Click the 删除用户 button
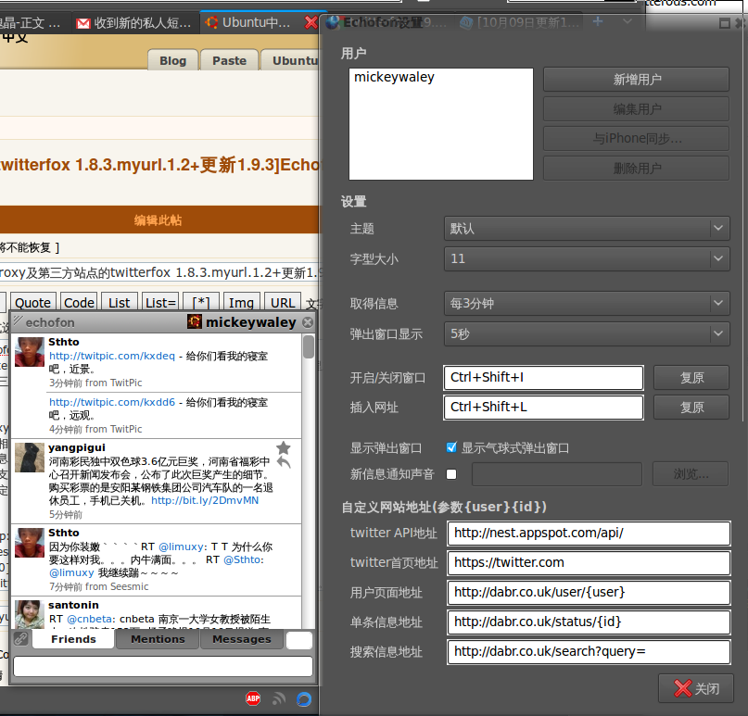 [x=637, y=168]
